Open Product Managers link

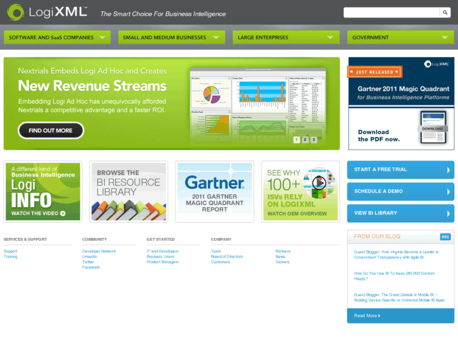[163, 262]
